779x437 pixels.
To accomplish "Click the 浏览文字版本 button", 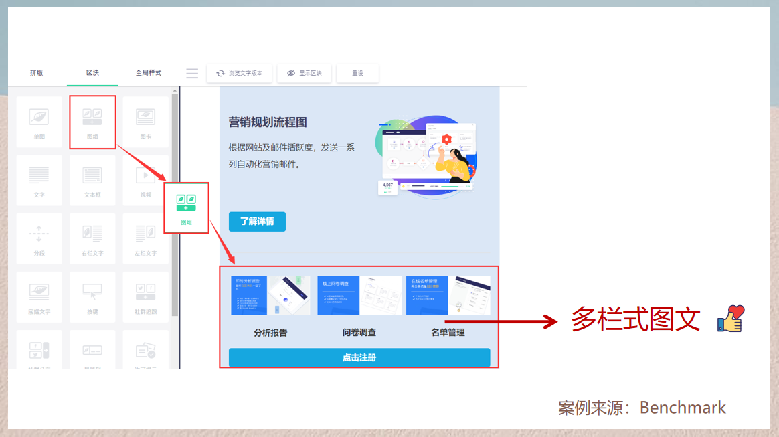I will coord(240,73).
